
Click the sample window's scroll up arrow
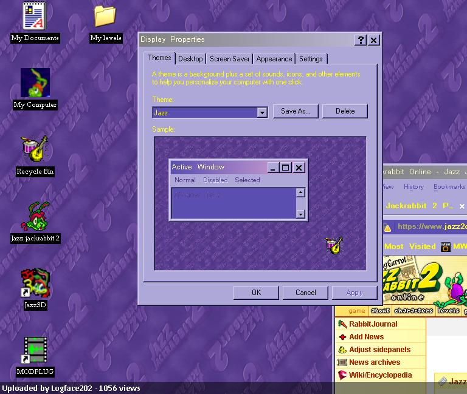300,193
